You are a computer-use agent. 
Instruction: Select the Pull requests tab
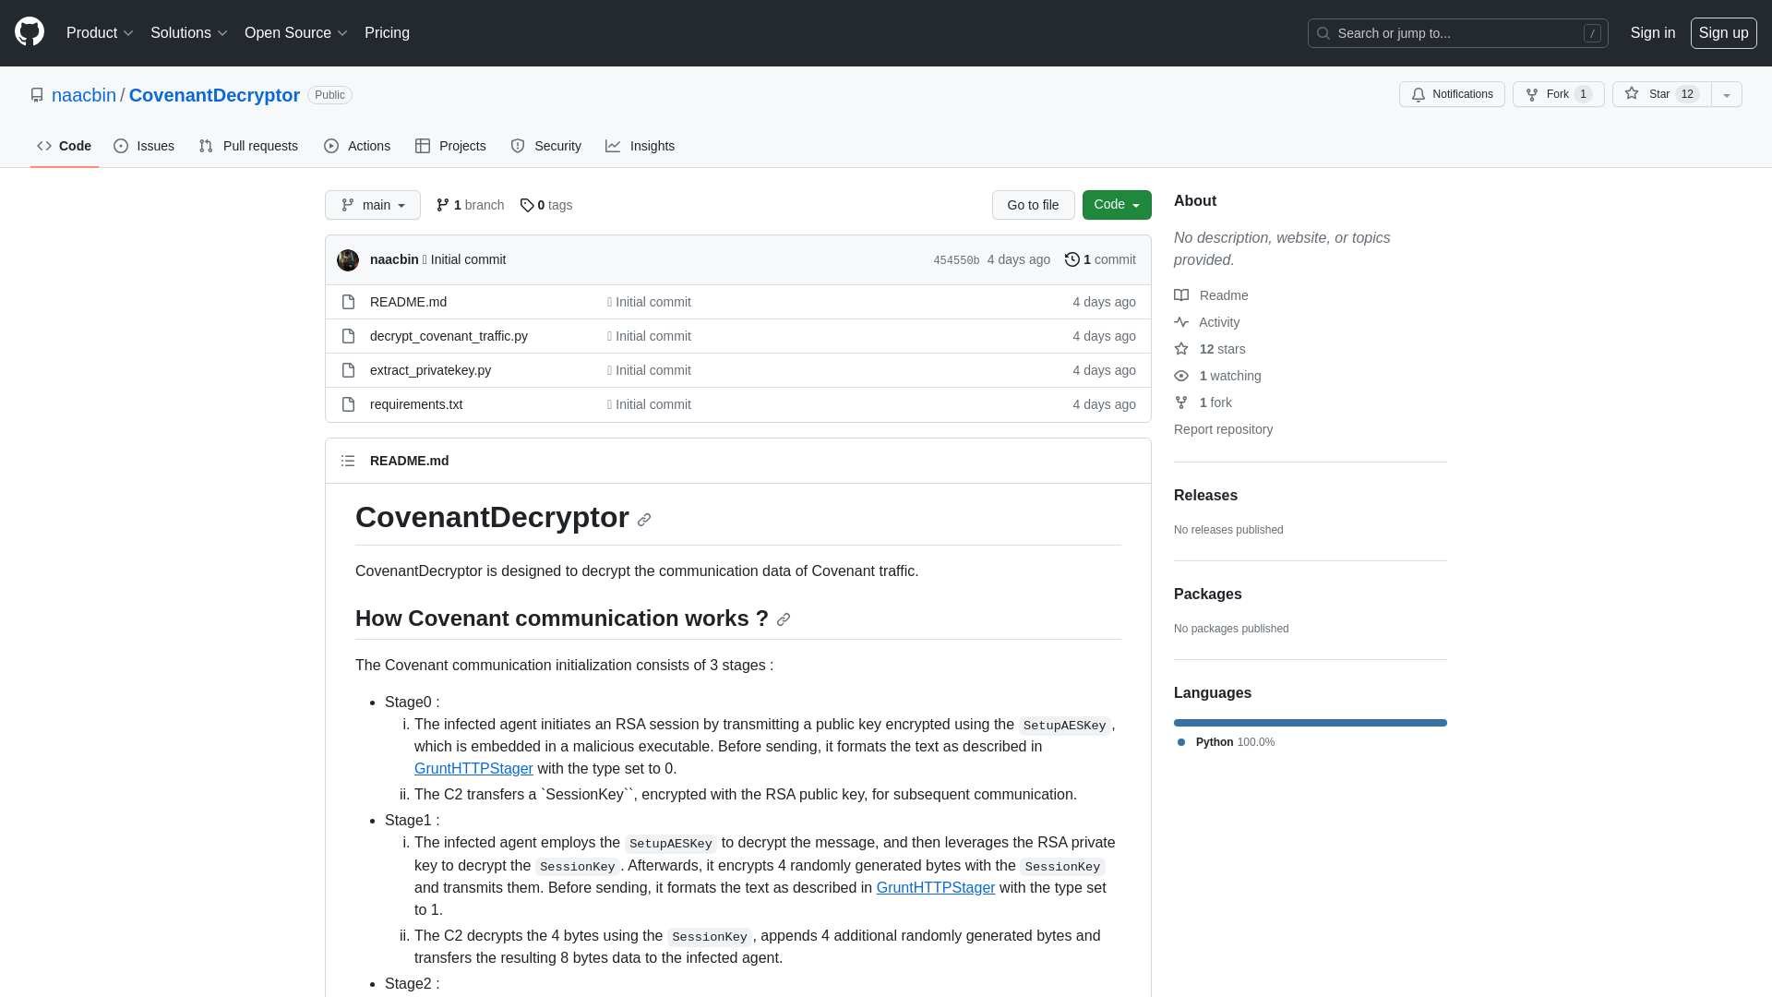tap(248, 146)
